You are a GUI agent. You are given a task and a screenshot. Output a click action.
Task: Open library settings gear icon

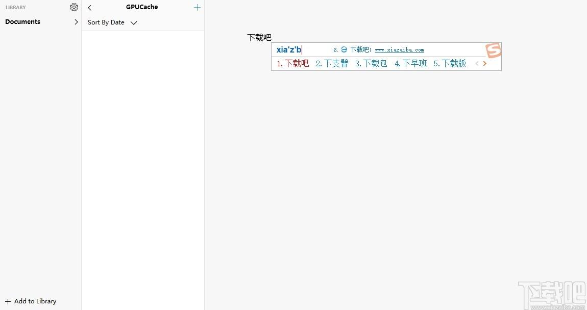click(74, 7)
